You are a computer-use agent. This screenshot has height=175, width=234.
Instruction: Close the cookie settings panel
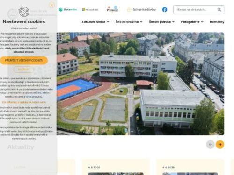51,5
